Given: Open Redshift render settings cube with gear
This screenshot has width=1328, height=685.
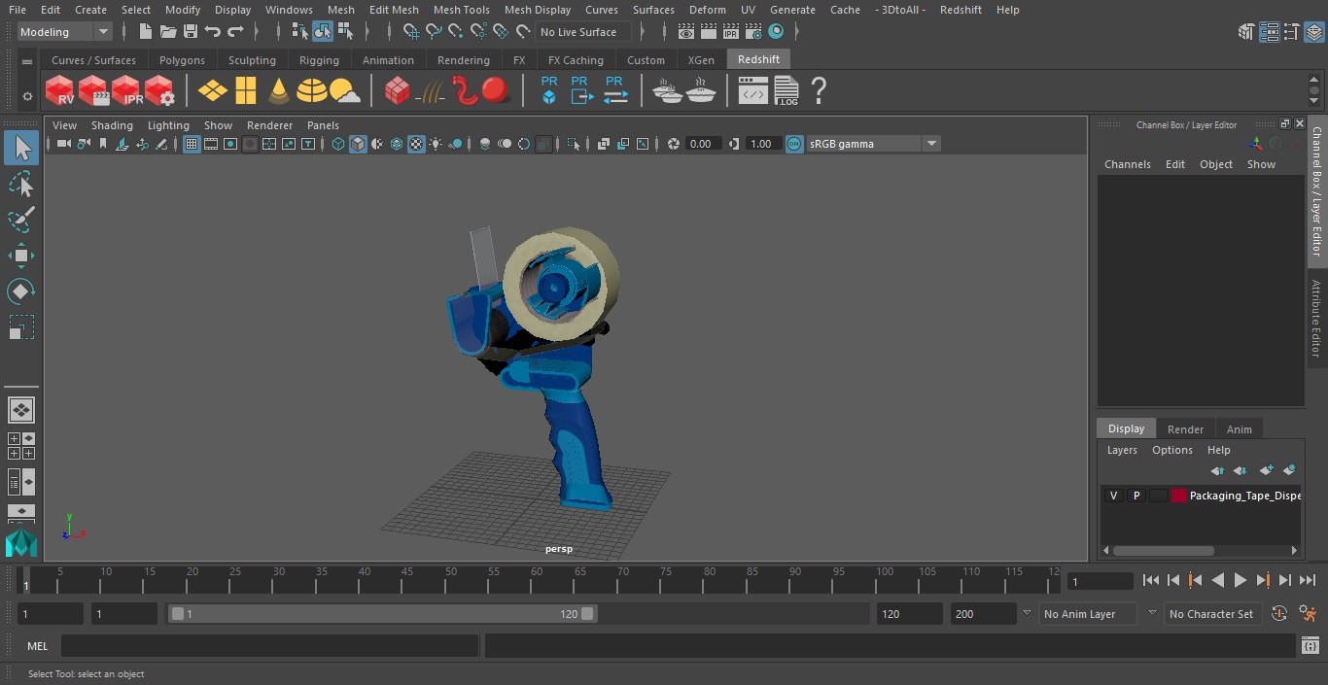Looking at the screenshot, I should tap(159, 91).
